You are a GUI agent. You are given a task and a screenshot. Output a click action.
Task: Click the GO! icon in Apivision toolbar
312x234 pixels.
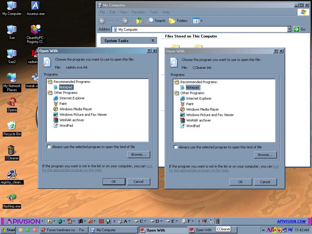[102, 221]
